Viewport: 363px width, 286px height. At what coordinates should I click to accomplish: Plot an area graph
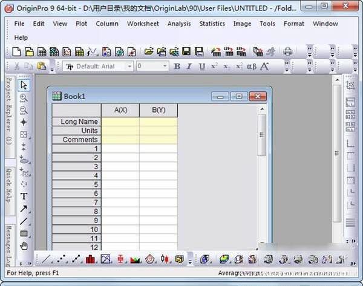coord(135,259)
